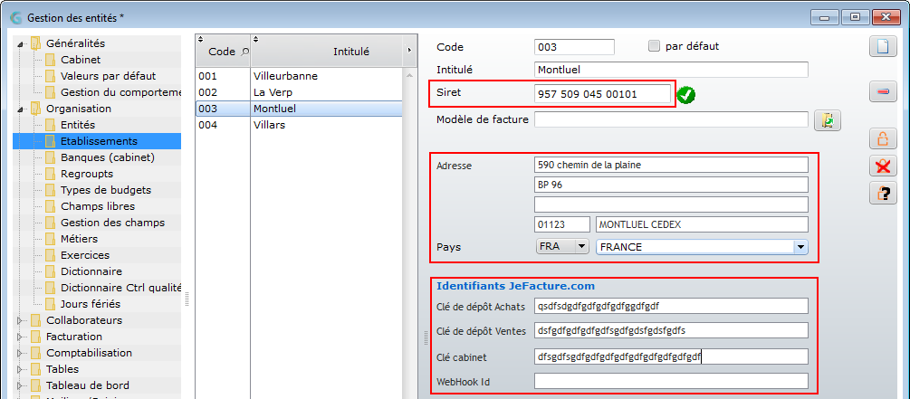This screenshot has height=399, width=910.
Task: Click the Cabinet folder icon
Action: 51,60
